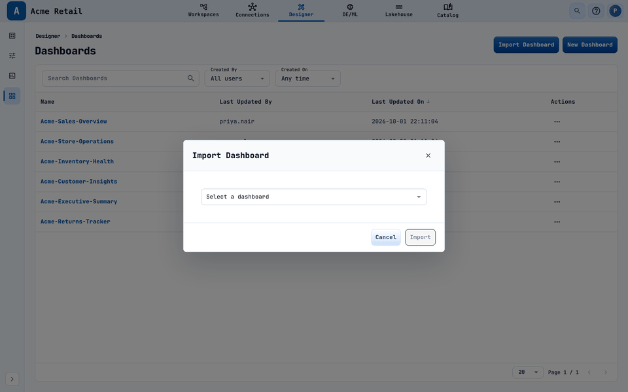Screen dimensions: 628x392
Task: Click the first sidebar icon below the logo
Action: [12, 36]
